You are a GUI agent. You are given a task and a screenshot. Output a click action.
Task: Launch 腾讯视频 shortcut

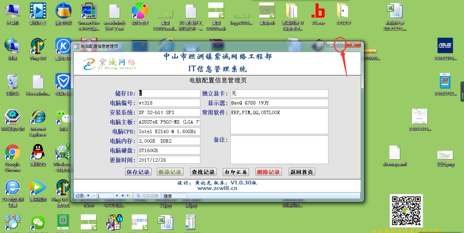point(38,191)
